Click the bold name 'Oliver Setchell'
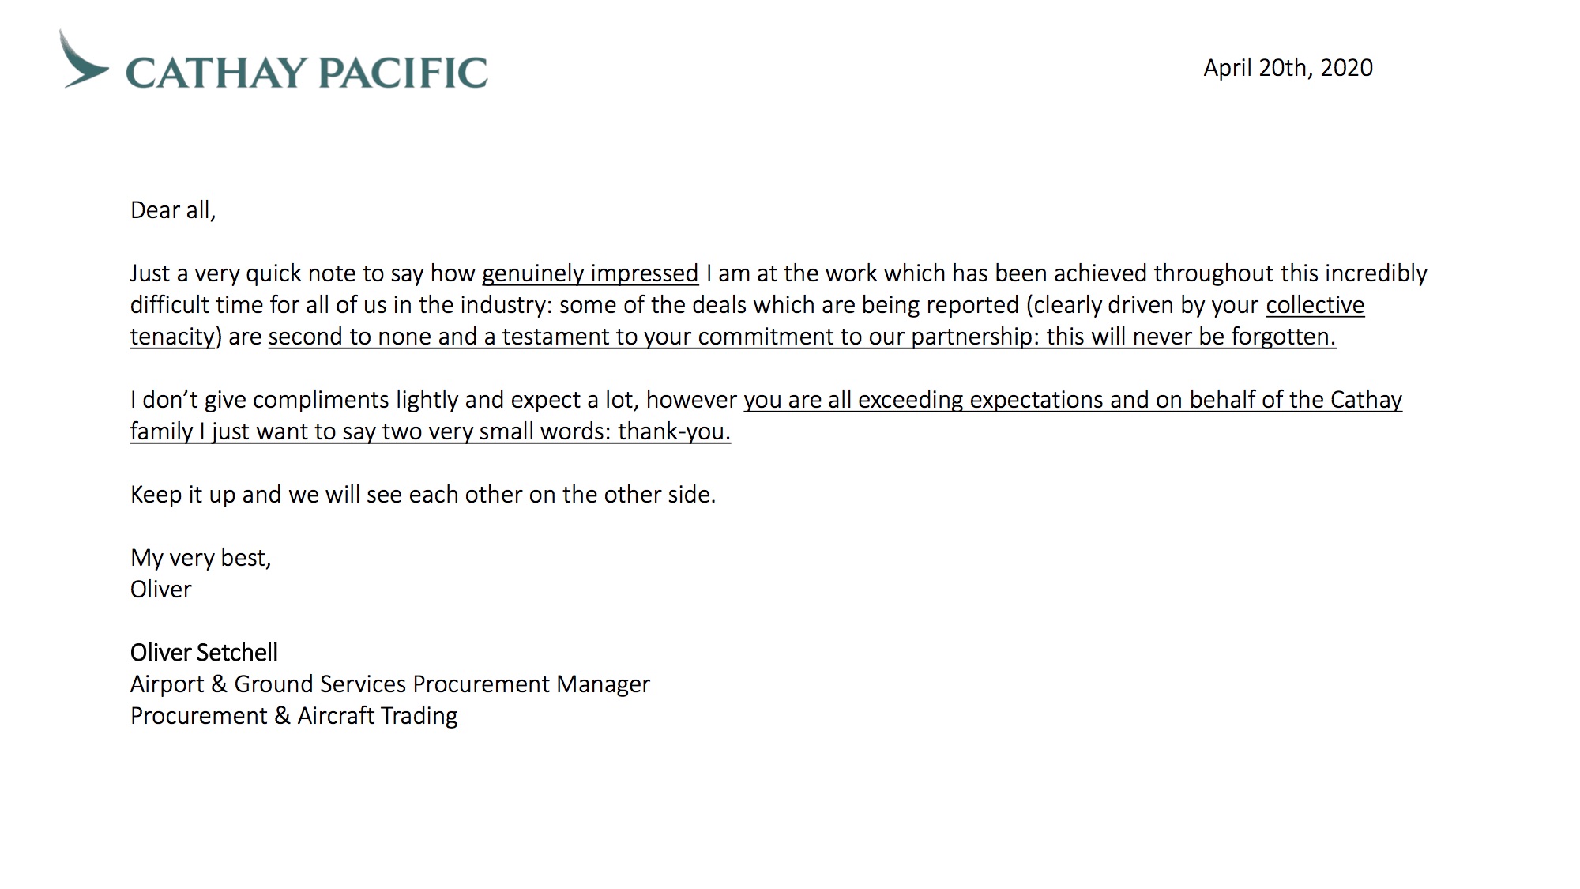This screenshot has width=1580, height=889. [204, 653]
